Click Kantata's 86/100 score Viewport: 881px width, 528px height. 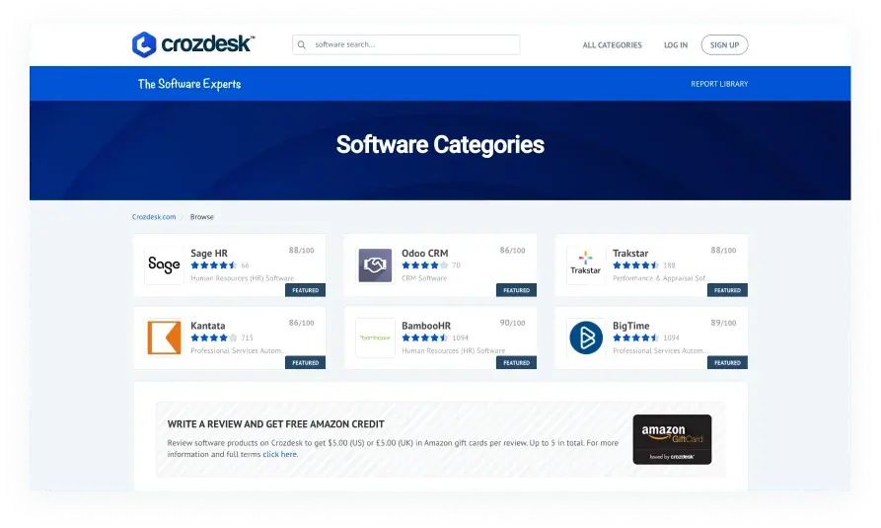click(x=302, y=323)
